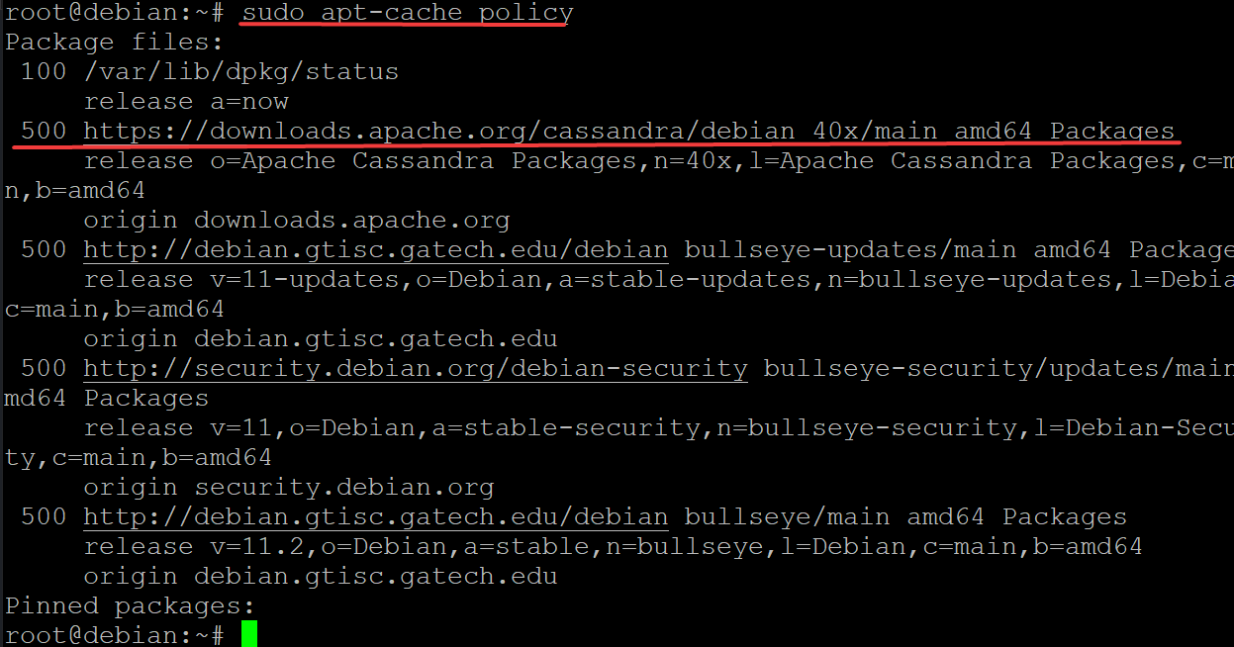
Task: Open the first debian.gtisc.gatech.edu/debian link
Action: [x=375, y=249]
